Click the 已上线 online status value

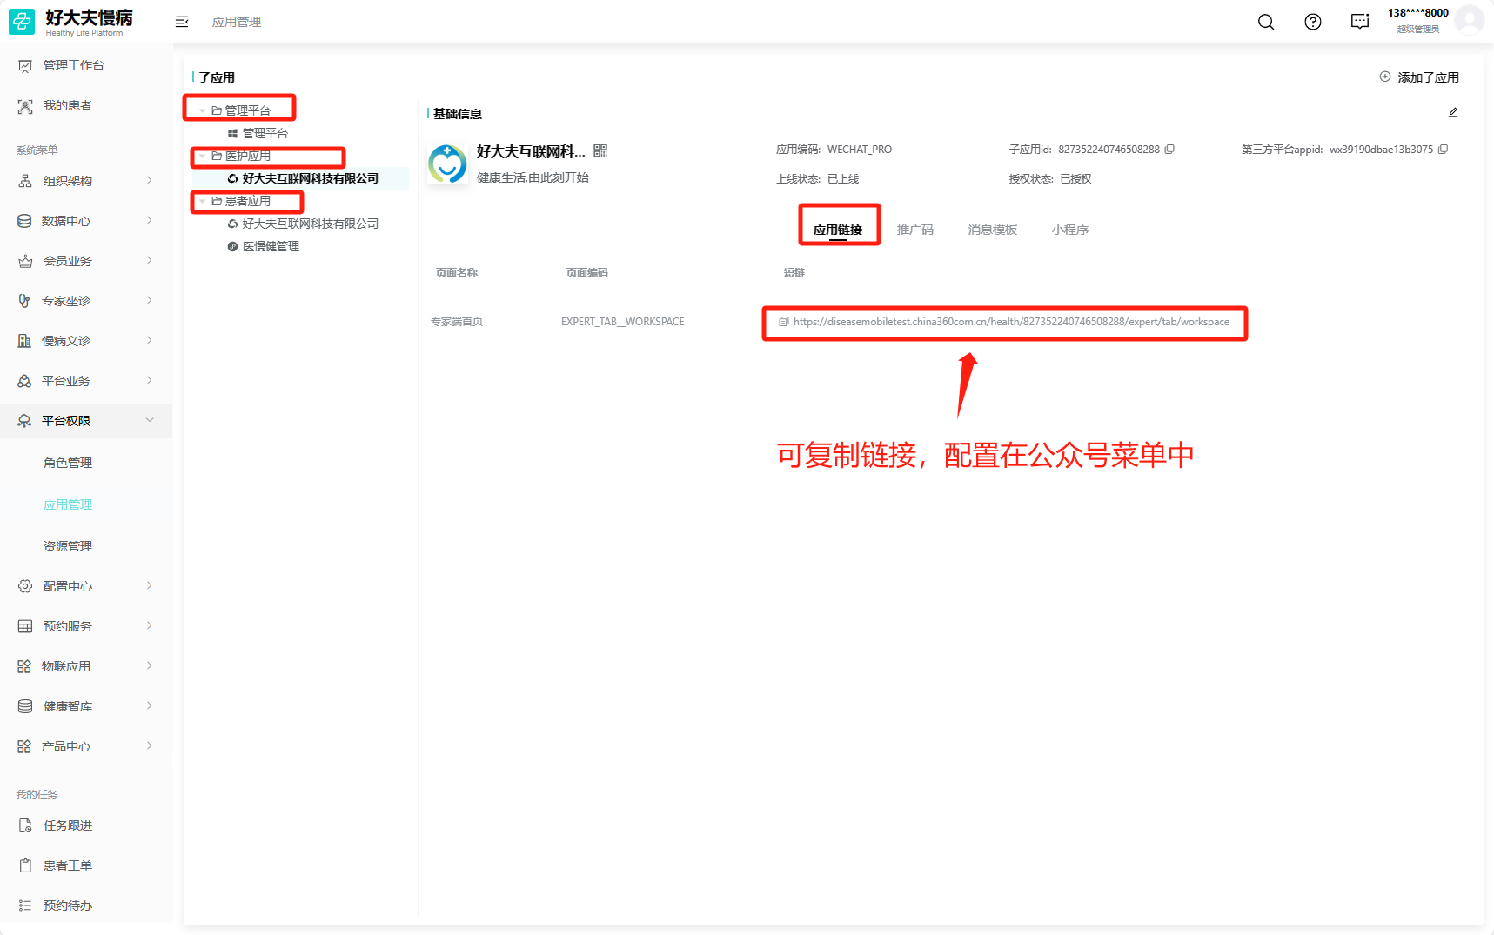843,179
